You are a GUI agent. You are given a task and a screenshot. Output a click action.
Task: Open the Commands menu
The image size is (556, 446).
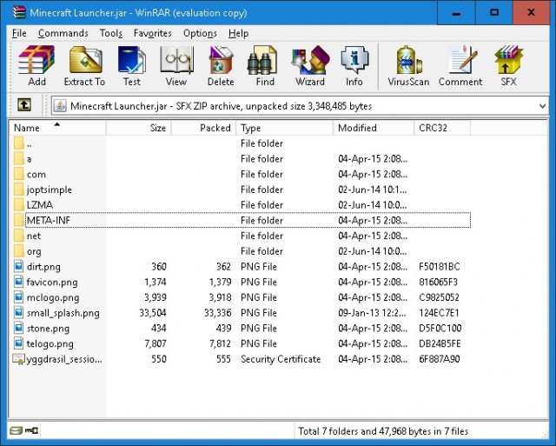coord(63,33)
